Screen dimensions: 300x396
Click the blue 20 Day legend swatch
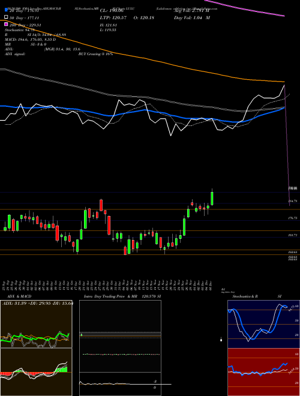pos(7,10)
